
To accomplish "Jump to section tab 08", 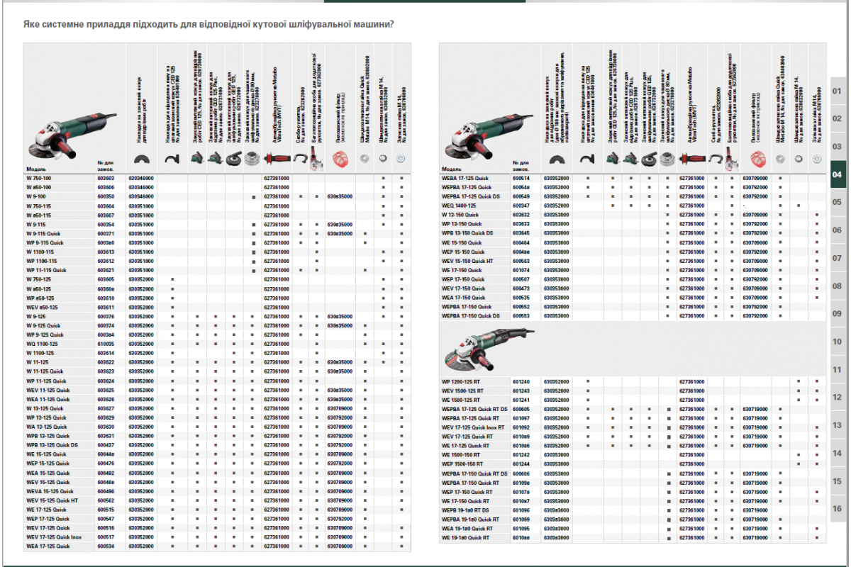I will [x=837, y=286].
